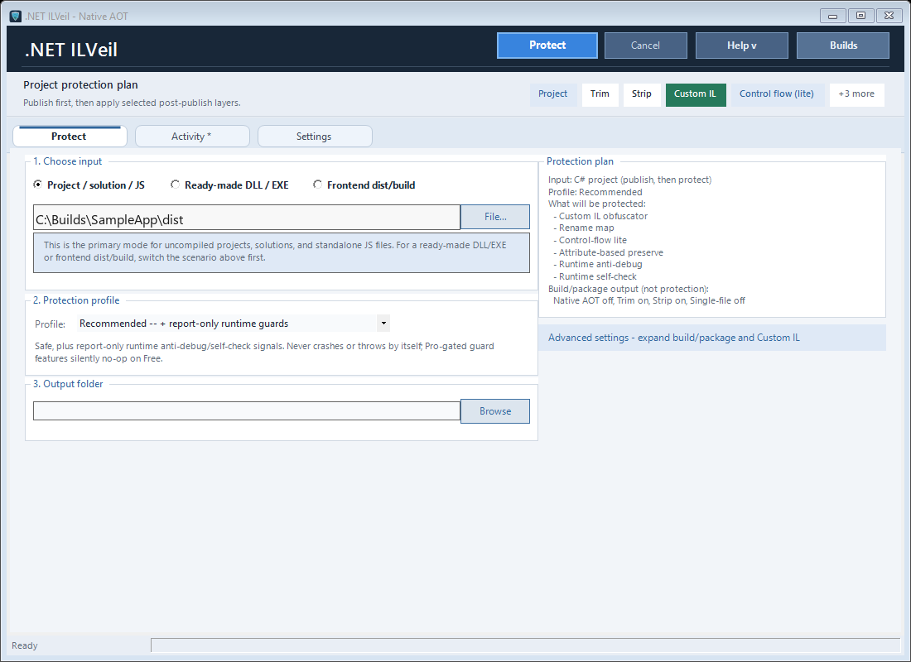Click the '- Attribute-based preserve' plan entry
Image resolution: width=911 pixels, height=662 pixels.
(608, 252)
